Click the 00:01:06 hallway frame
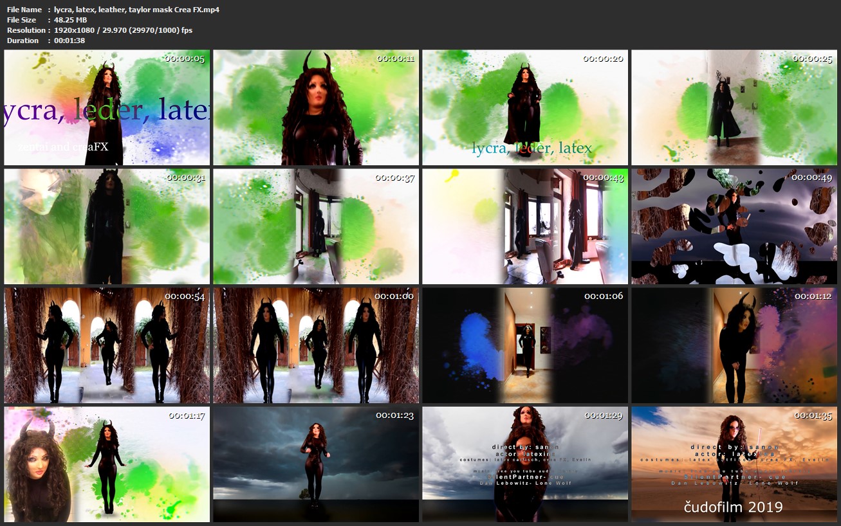The height and width of the screenshot is (526, 841). click(525, 345)
